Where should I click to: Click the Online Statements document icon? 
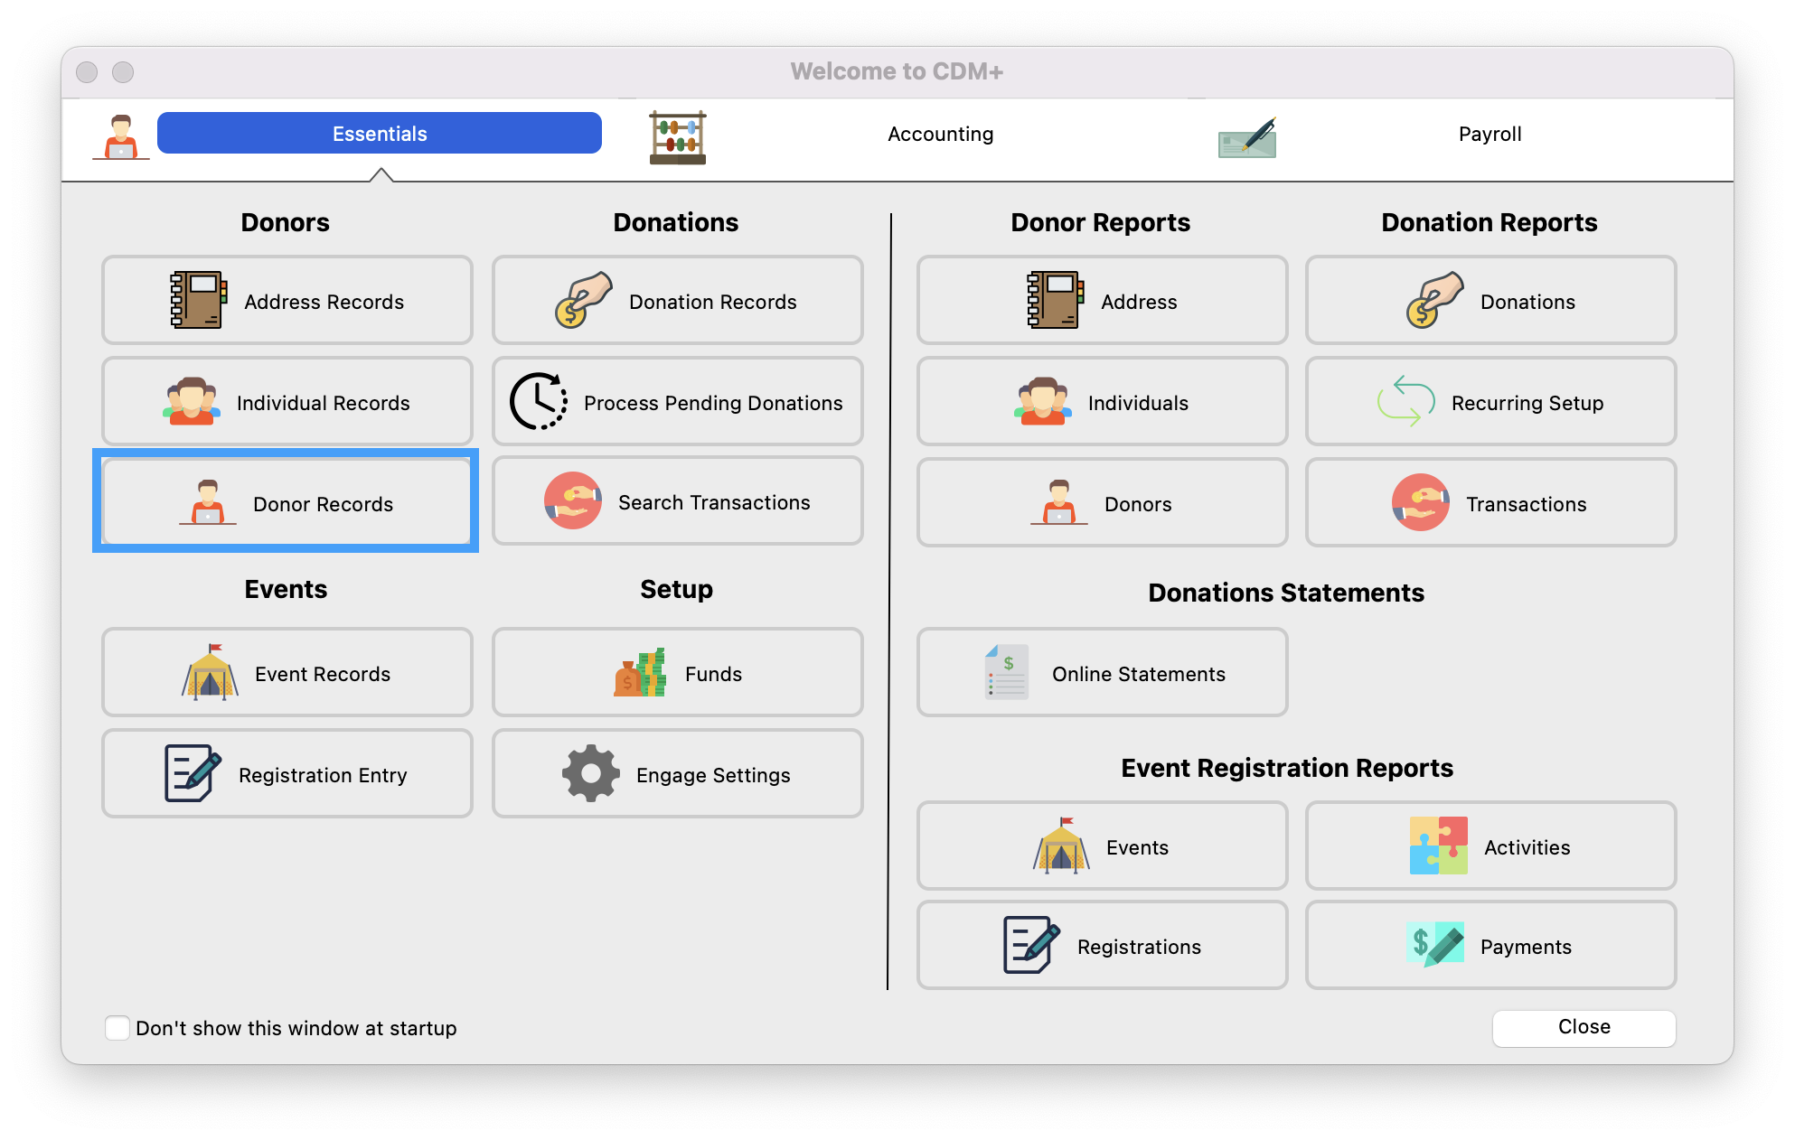pos(1006,672)
